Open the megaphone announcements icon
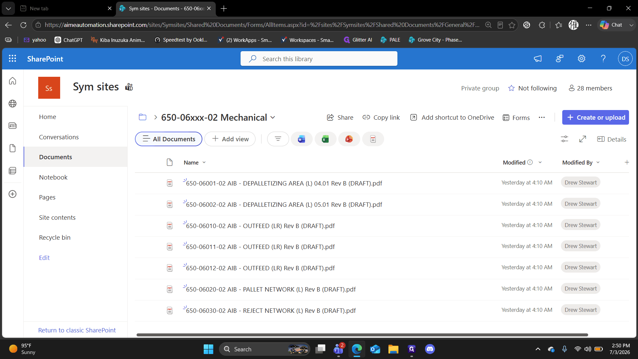This screenshot has height=359, width=638. pos(538,59)
